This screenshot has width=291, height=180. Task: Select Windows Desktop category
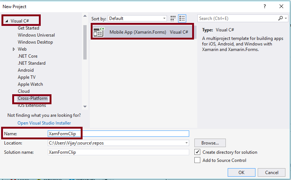pyautogui.click(x=35, y=42)
